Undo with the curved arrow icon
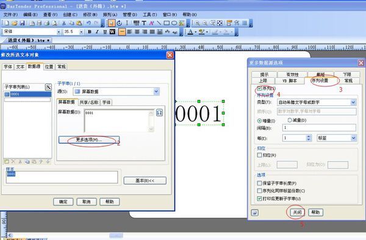The height and width of the screenshot is (240, 366). [88, 23]
